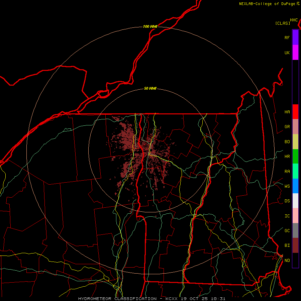Click the WS legend label
The image size is (301, 301).
pos(287,186)
